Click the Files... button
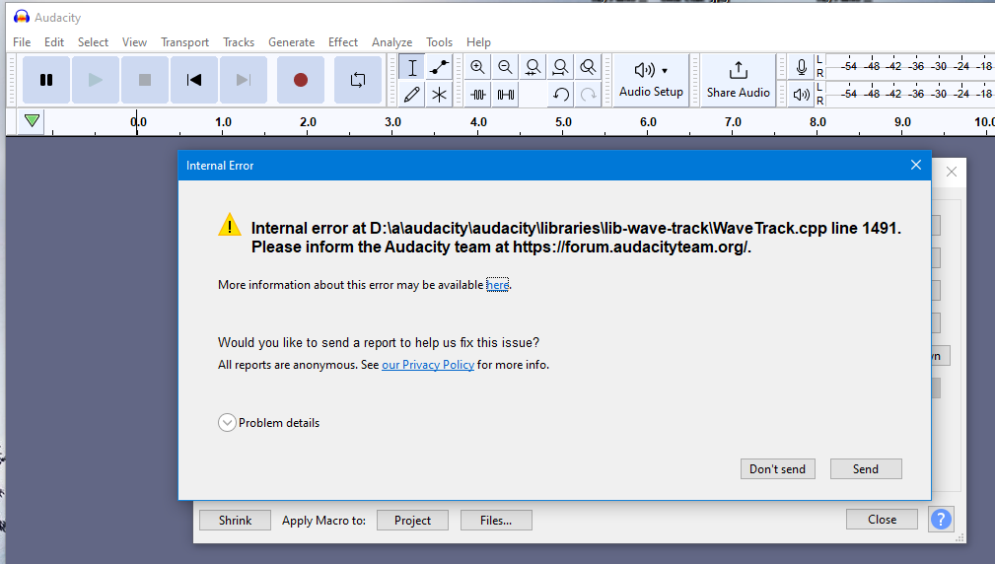Image resolution: width=995 pixels, height=564 pixels. tap(496, 521)
